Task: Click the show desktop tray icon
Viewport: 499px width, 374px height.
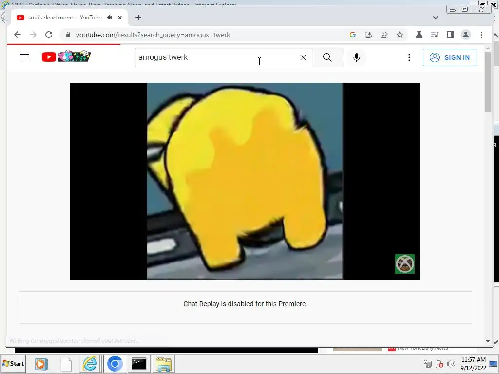Action: click(x=494, y=364)
